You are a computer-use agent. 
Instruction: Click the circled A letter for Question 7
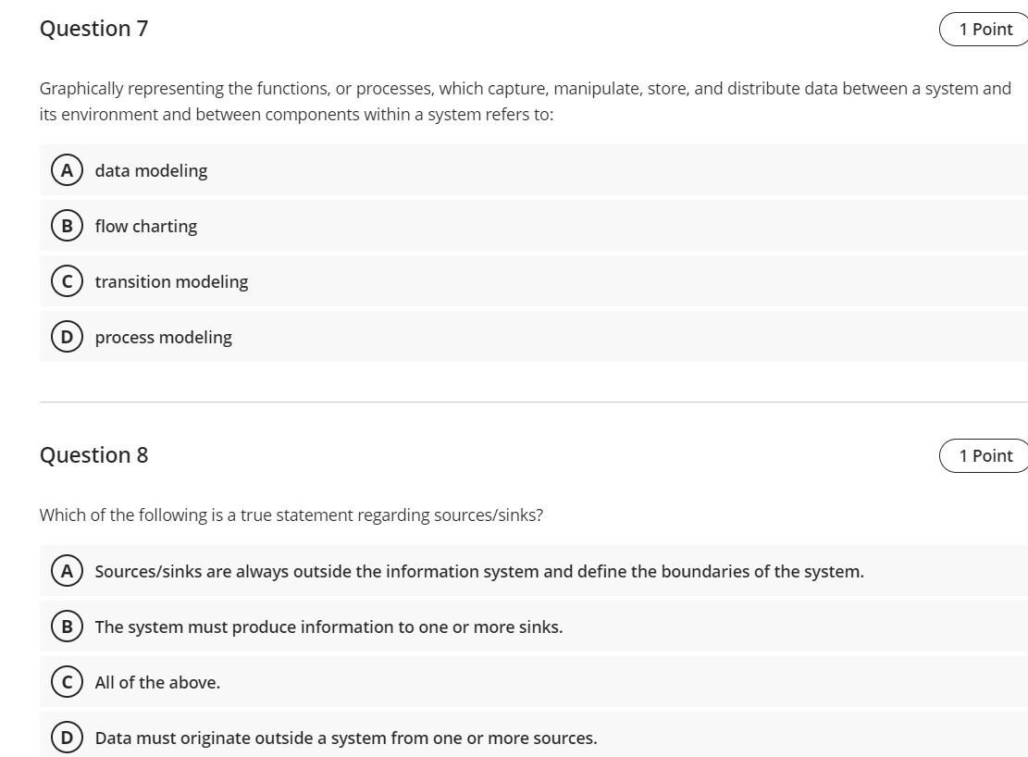coord(66,170)
